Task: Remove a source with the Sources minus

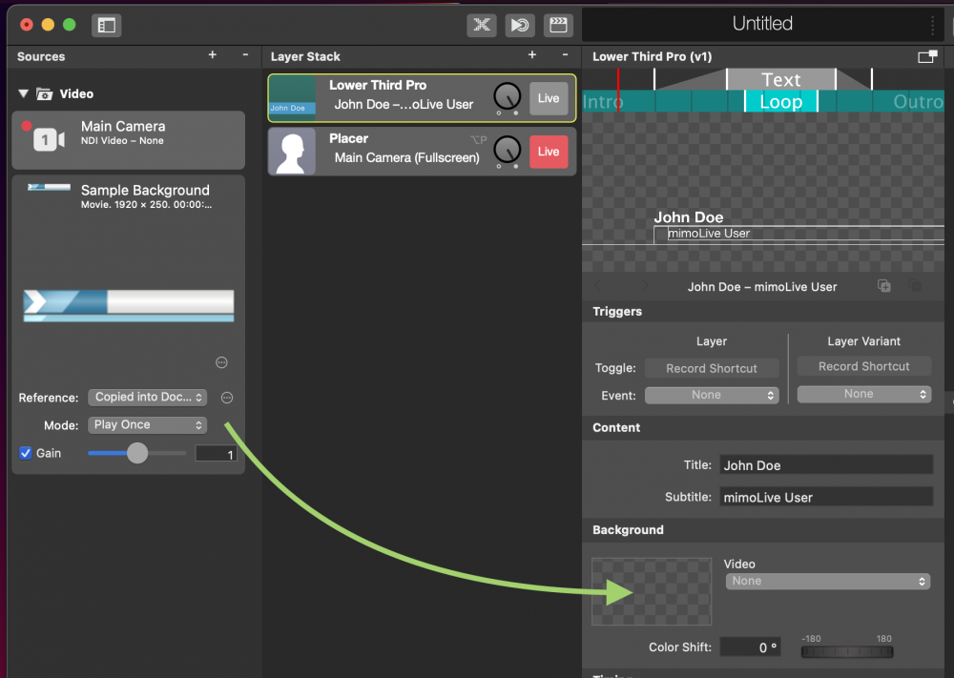Action: click(245, 54)
